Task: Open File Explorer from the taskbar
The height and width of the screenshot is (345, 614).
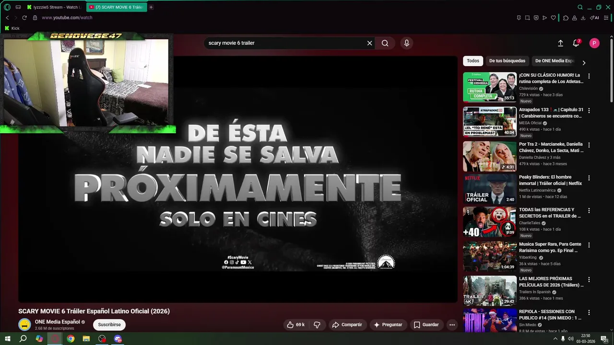Action: click(x=86, y=339)
